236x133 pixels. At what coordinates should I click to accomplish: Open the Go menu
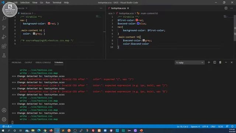point(41,3)
